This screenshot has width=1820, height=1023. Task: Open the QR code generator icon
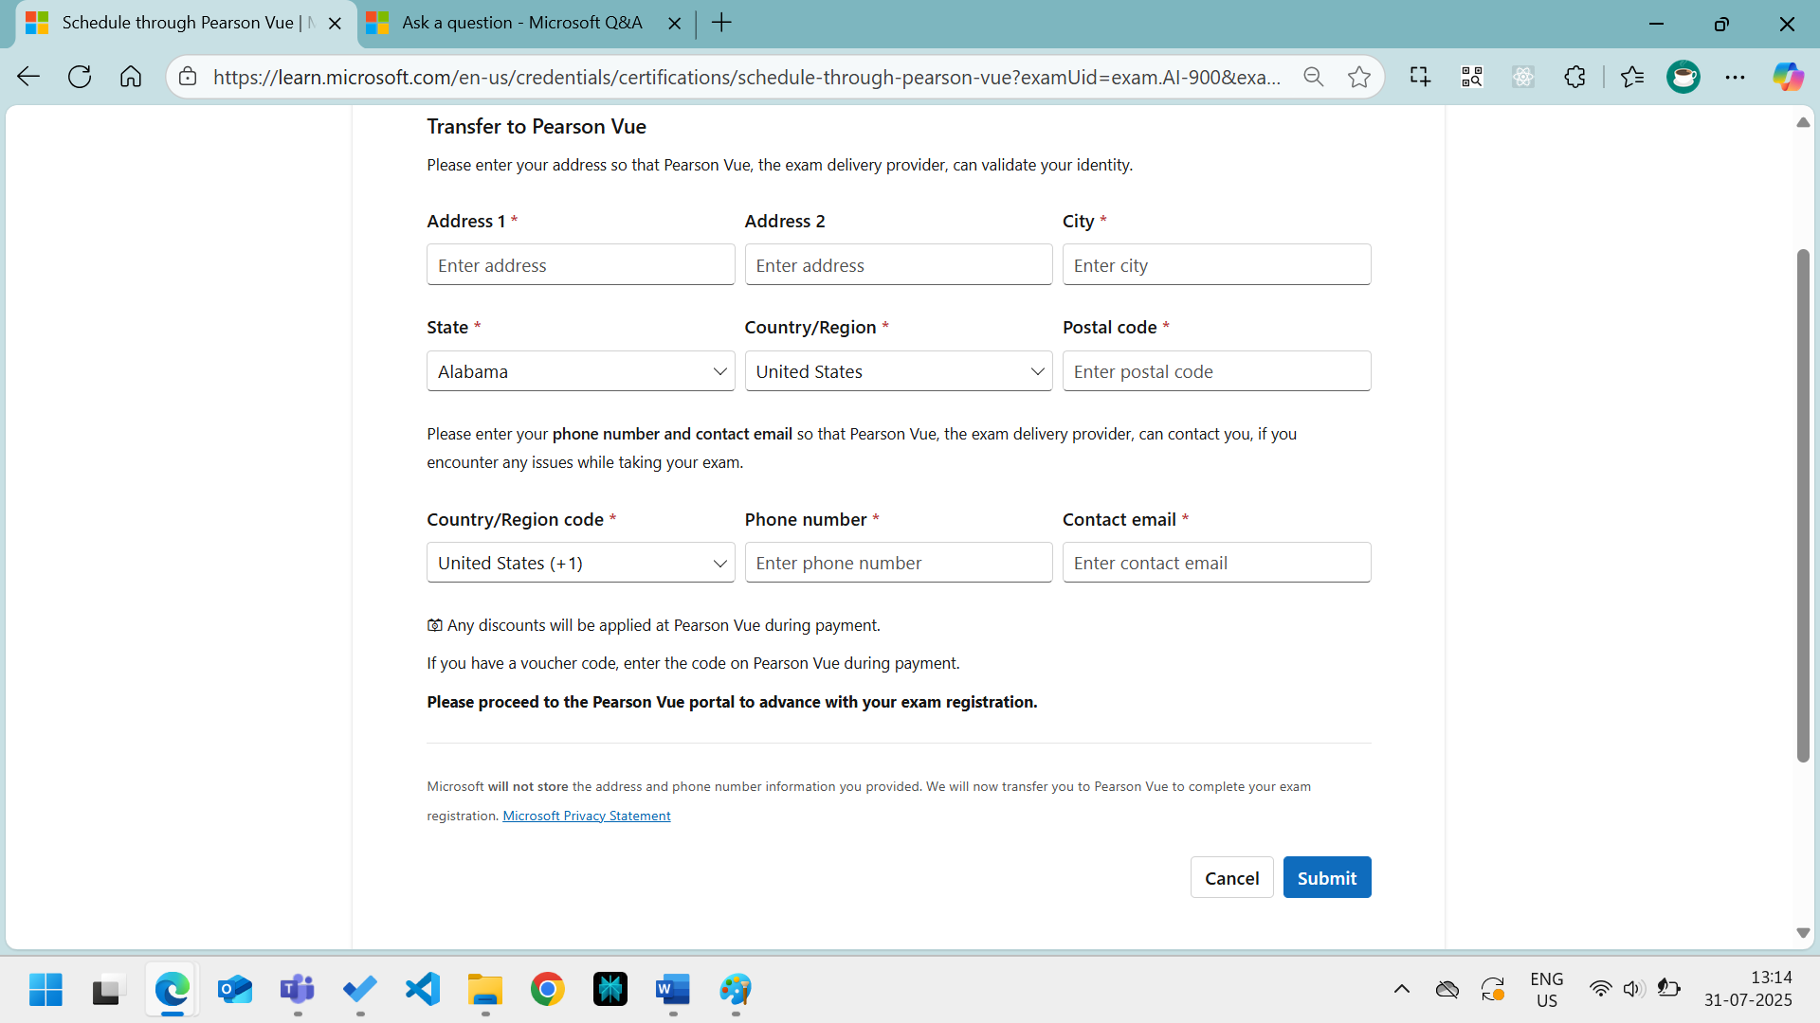[x=1471, y=77]
